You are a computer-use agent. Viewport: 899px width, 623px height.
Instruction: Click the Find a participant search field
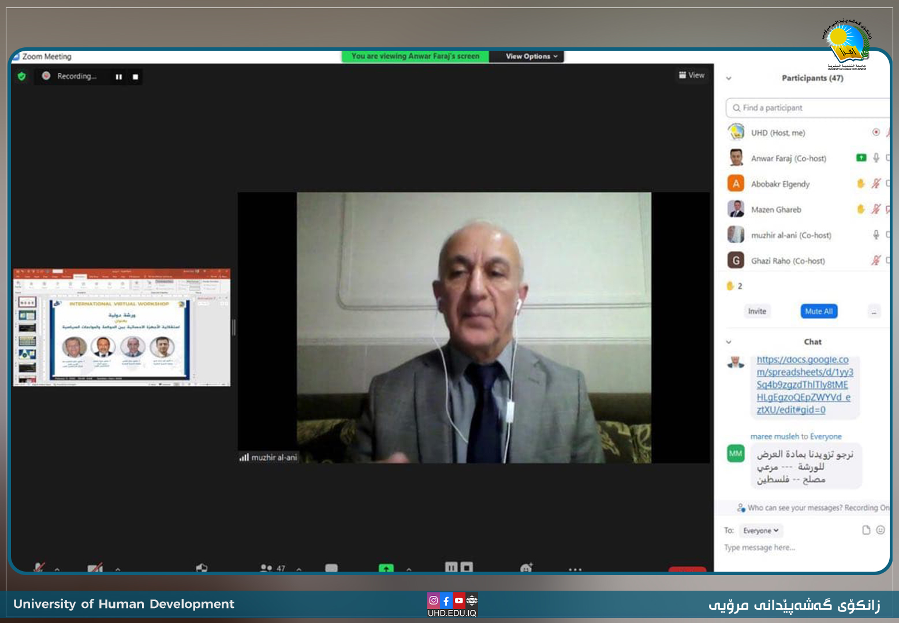point(808,108)
